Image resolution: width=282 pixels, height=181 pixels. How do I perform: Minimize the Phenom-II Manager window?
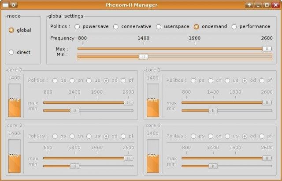click(x=258, y=5)
